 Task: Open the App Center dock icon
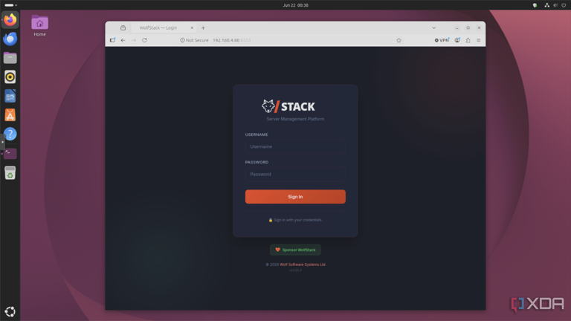point(10,115)
